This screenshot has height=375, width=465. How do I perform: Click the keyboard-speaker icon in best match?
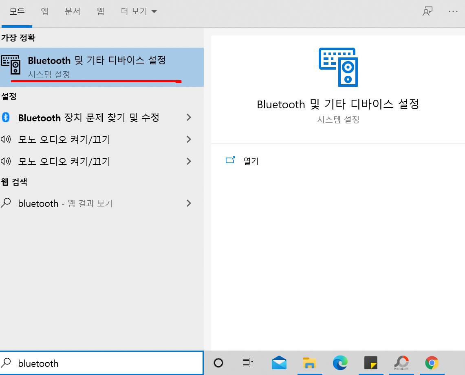click(x=11, y=65)
